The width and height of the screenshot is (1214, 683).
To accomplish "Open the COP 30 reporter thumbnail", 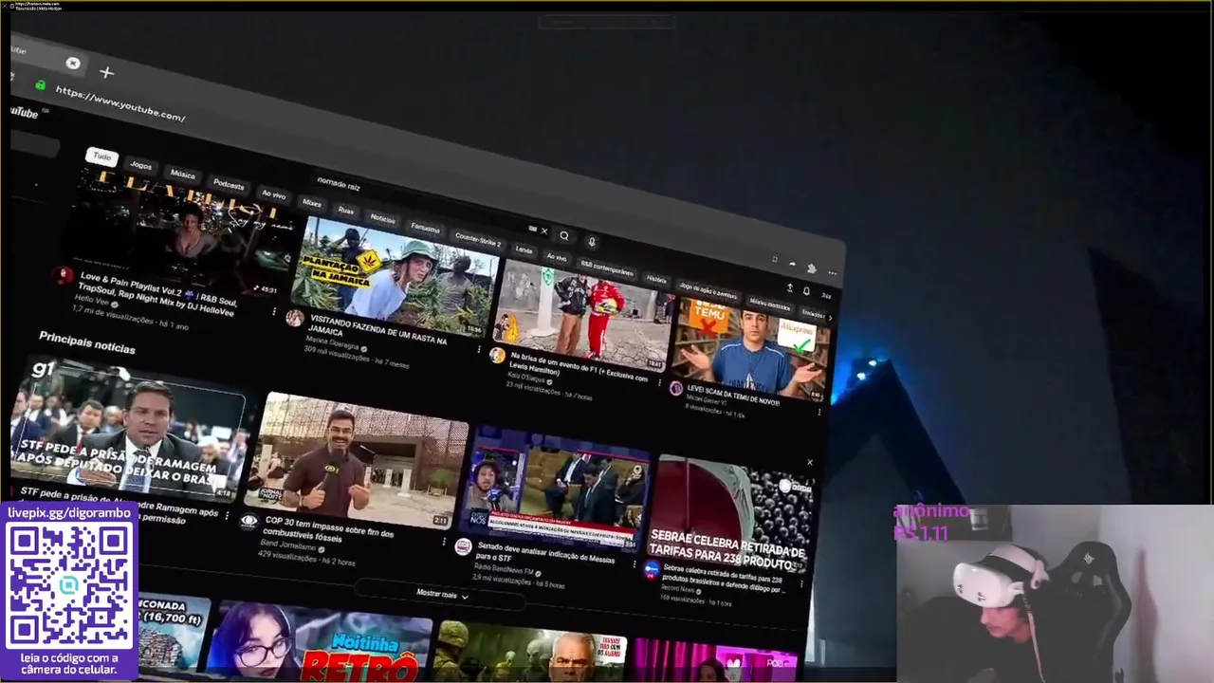I will coord(358,460).
